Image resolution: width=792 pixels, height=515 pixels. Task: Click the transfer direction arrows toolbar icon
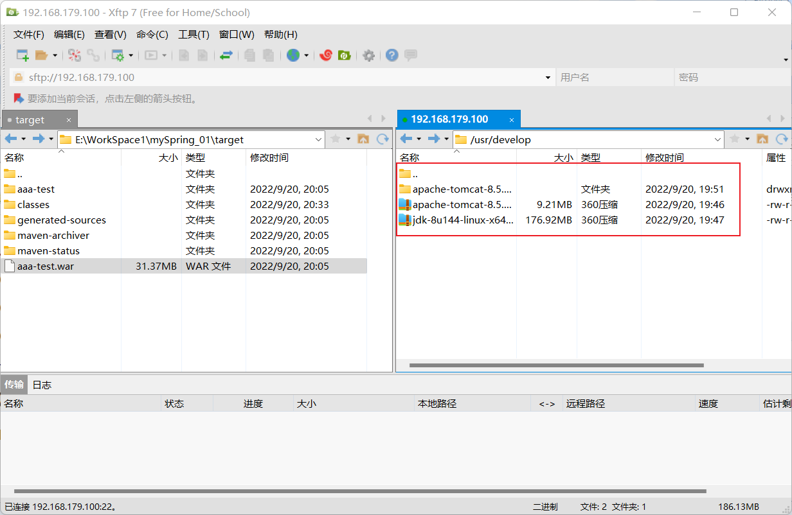point(226,55)
